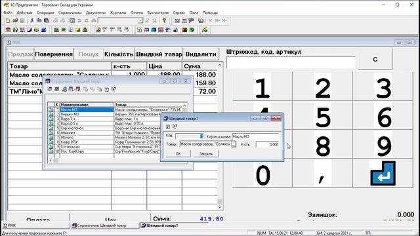Open the search combo box dropdown in toolbar
The image size is (420, 236).
(140, 20)
